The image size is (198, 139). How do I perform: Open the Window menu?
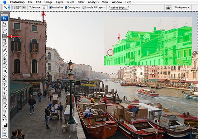pyautogui.click(x=117, y=2)
